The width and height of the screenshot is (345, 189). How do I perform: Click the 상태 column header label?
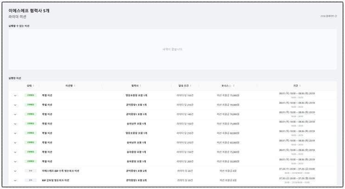click(x=29, y=85)
